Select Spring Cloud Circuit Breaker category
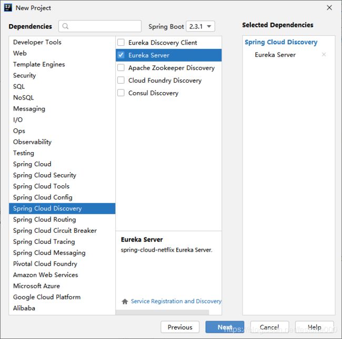The height and width of the screenshot is (339, 342). pos(62,231)
